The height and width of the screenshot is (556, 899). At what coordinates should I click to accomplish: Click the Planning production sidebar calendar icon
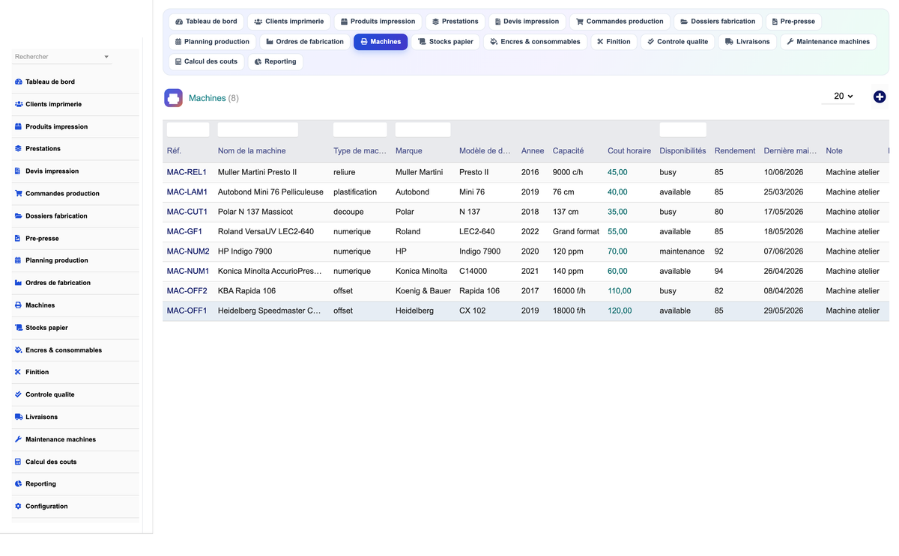[x=18, y=260]
